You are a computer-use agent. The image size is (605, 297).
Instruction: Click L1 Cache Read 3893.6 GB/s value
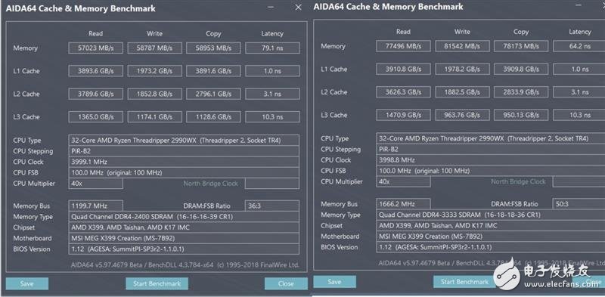(x=96, y=71)
